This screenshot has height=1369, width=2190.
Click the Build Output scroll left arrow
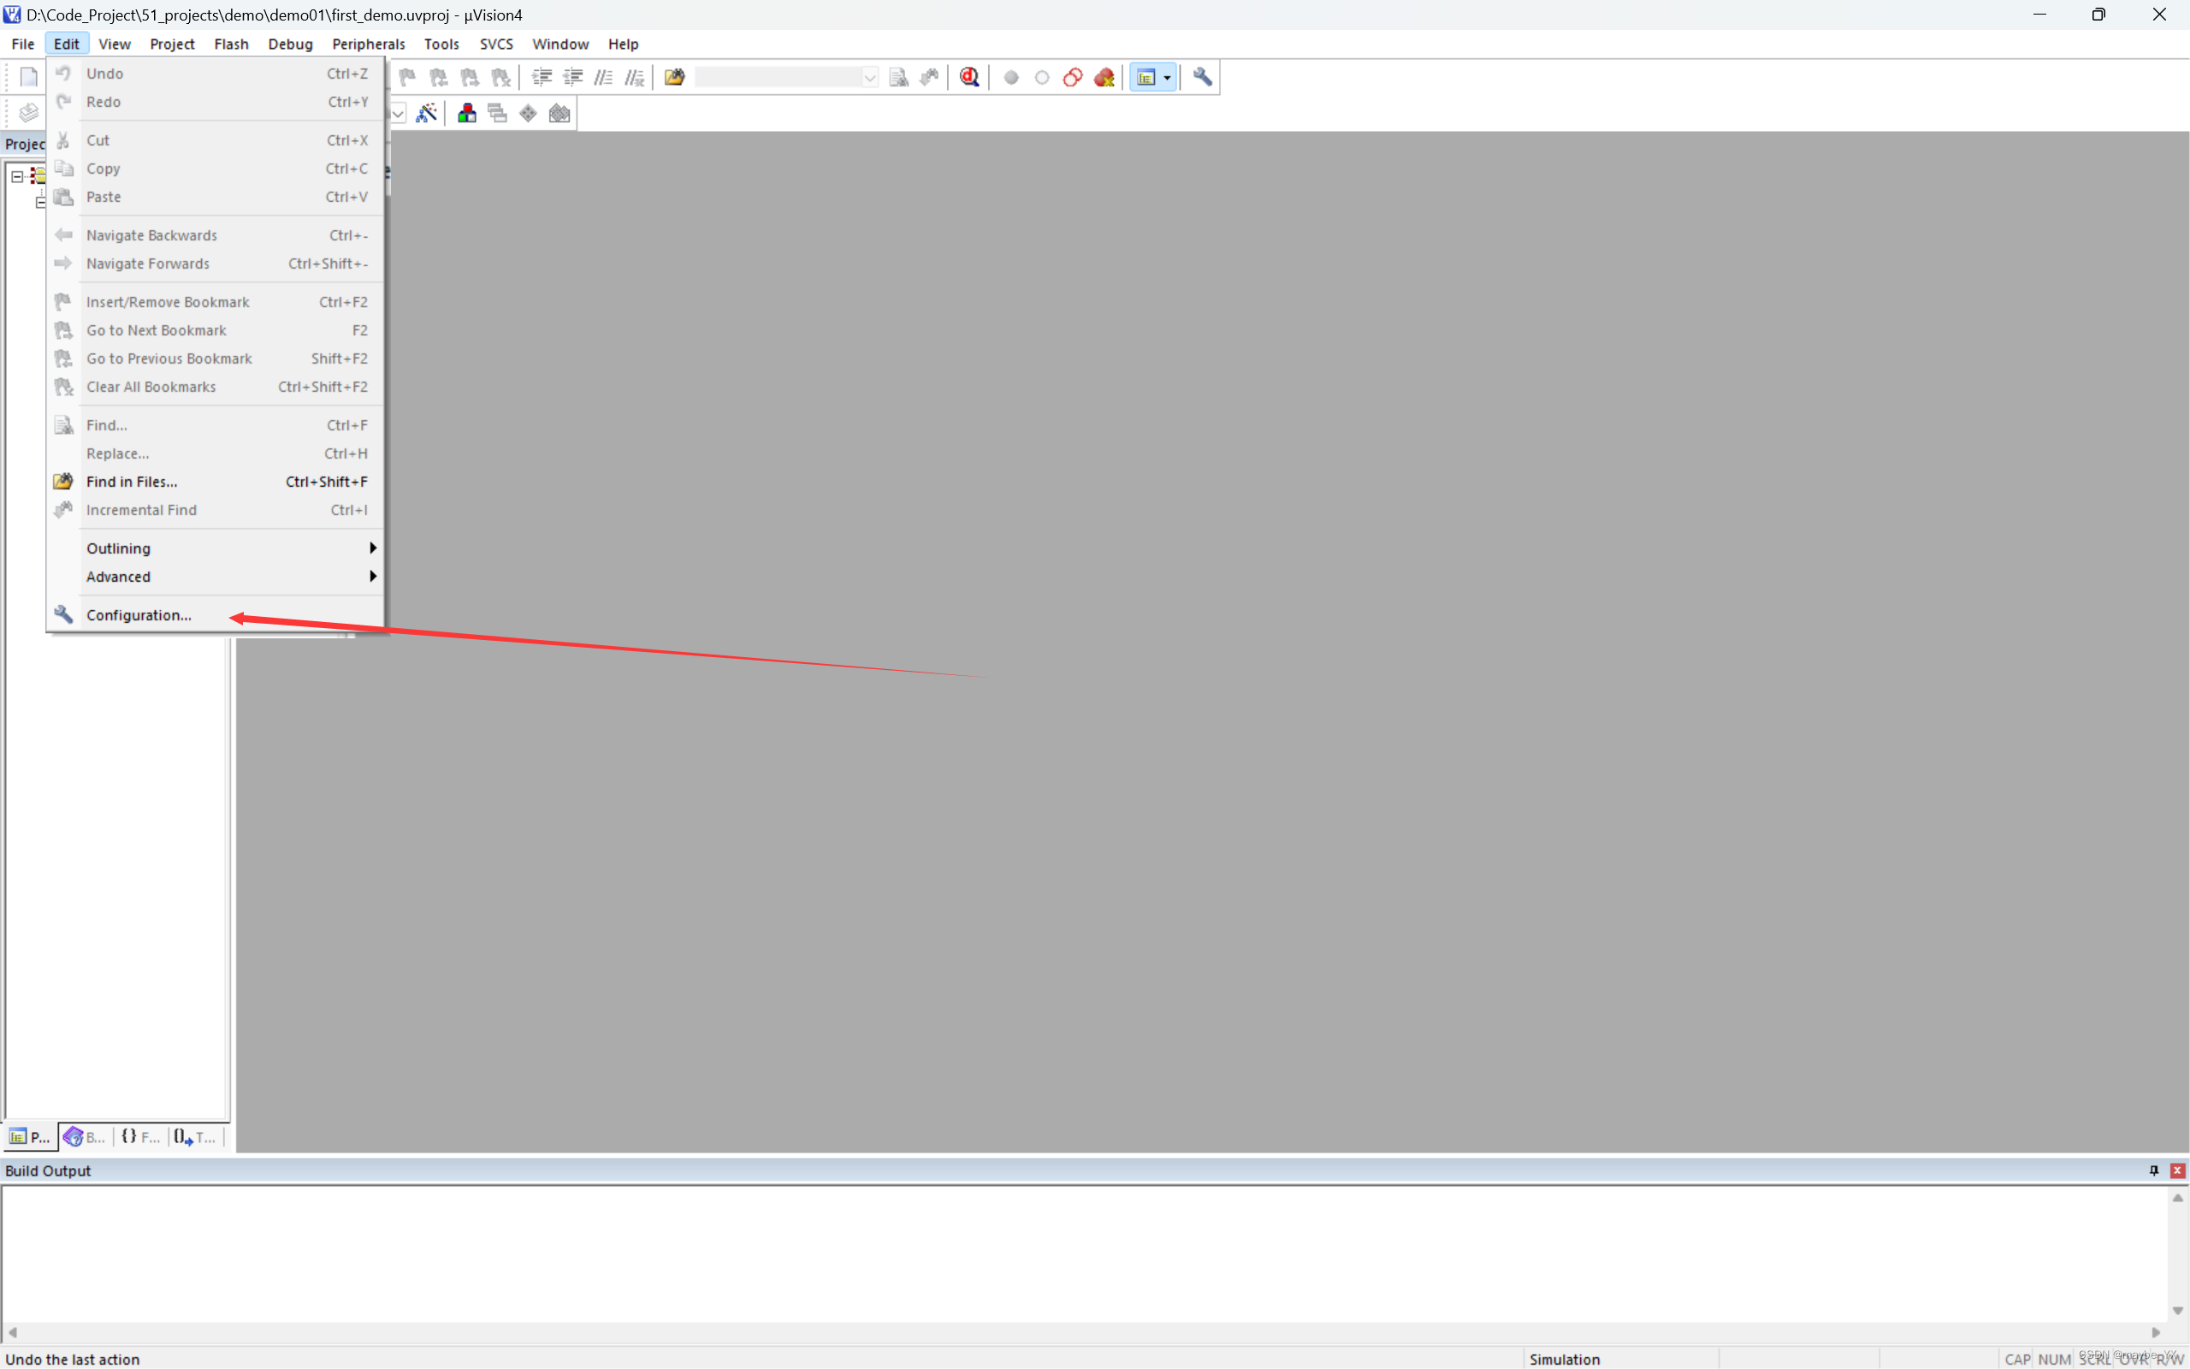coord(13,1333)
